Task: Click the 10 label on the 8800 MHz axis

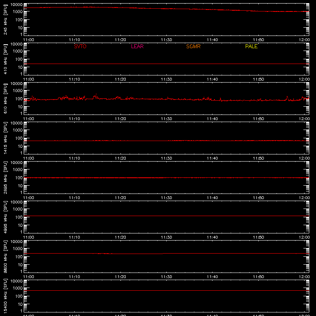Action: (20, 265)
